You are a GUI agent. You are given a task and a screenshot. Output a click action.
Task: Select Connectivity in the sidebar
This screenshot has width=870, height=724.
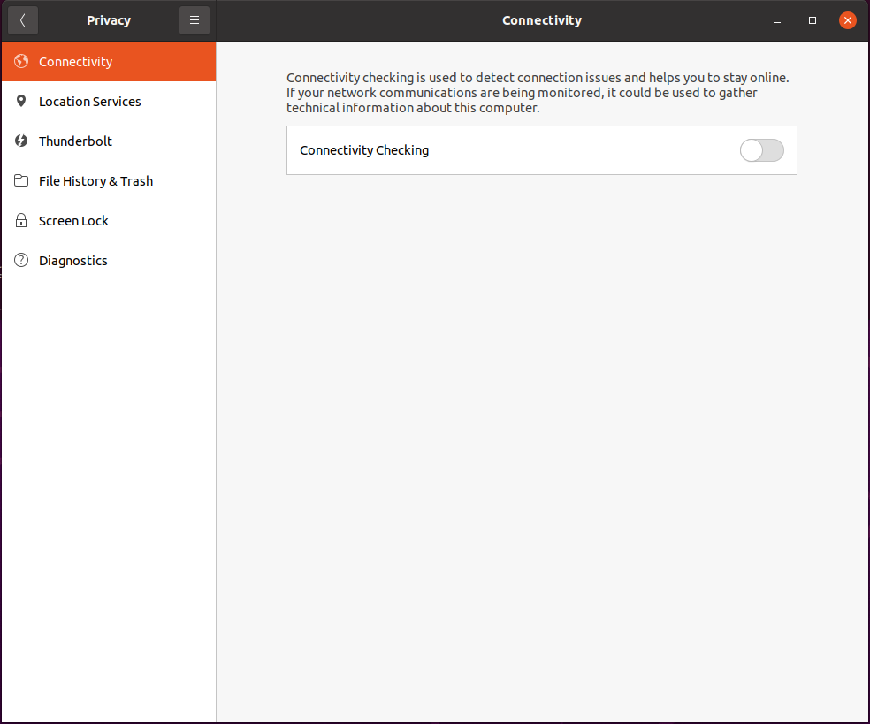click(x=109, y=62)
